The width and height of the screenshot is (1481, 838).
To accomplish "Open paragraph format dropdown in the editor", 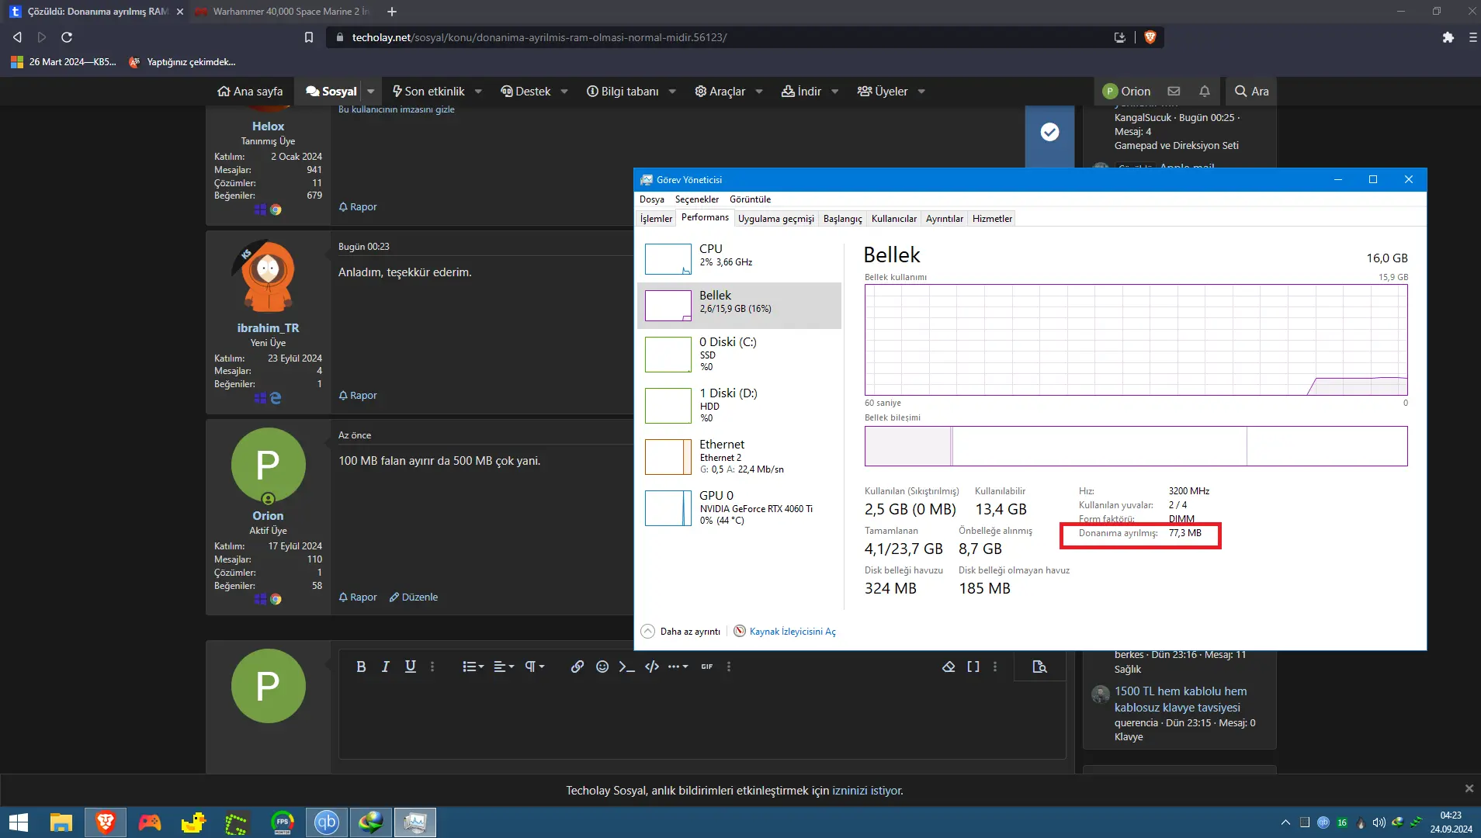I will click(x=535, y=667).
